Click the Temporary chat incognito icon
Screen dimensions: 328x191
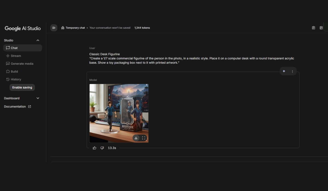(x=63, y=28)
